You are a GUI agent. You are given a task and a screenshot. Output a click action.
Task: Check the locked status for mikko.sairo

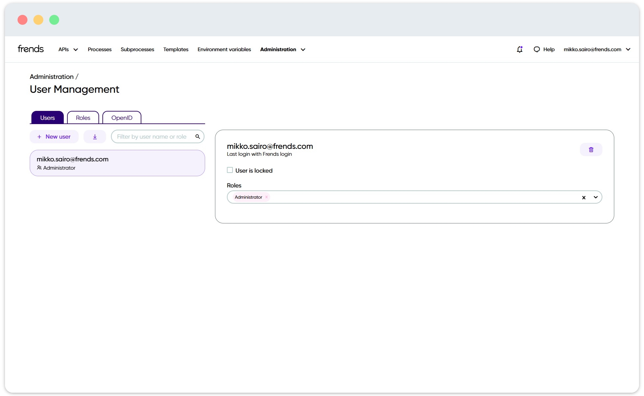(x=230, y=170)
